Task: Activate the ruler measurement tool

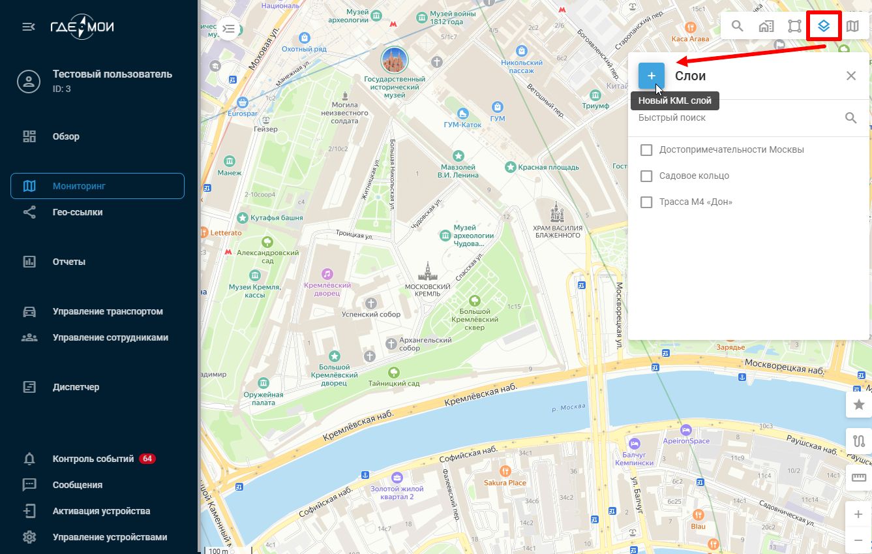Action: (x=858, y=478)
